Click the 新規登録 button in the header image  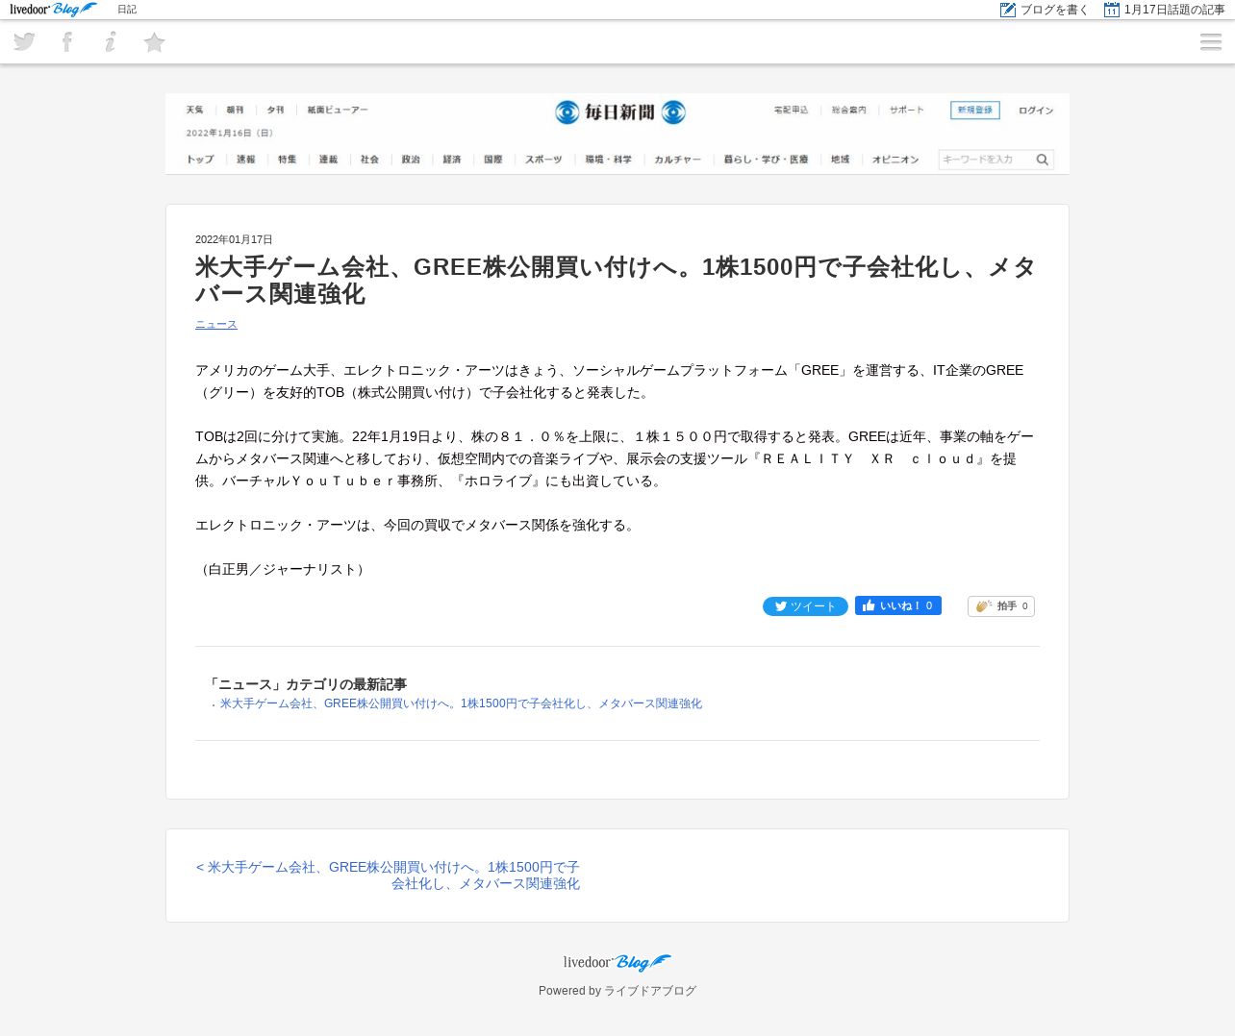pyautogui.click(x=975, y=111)
